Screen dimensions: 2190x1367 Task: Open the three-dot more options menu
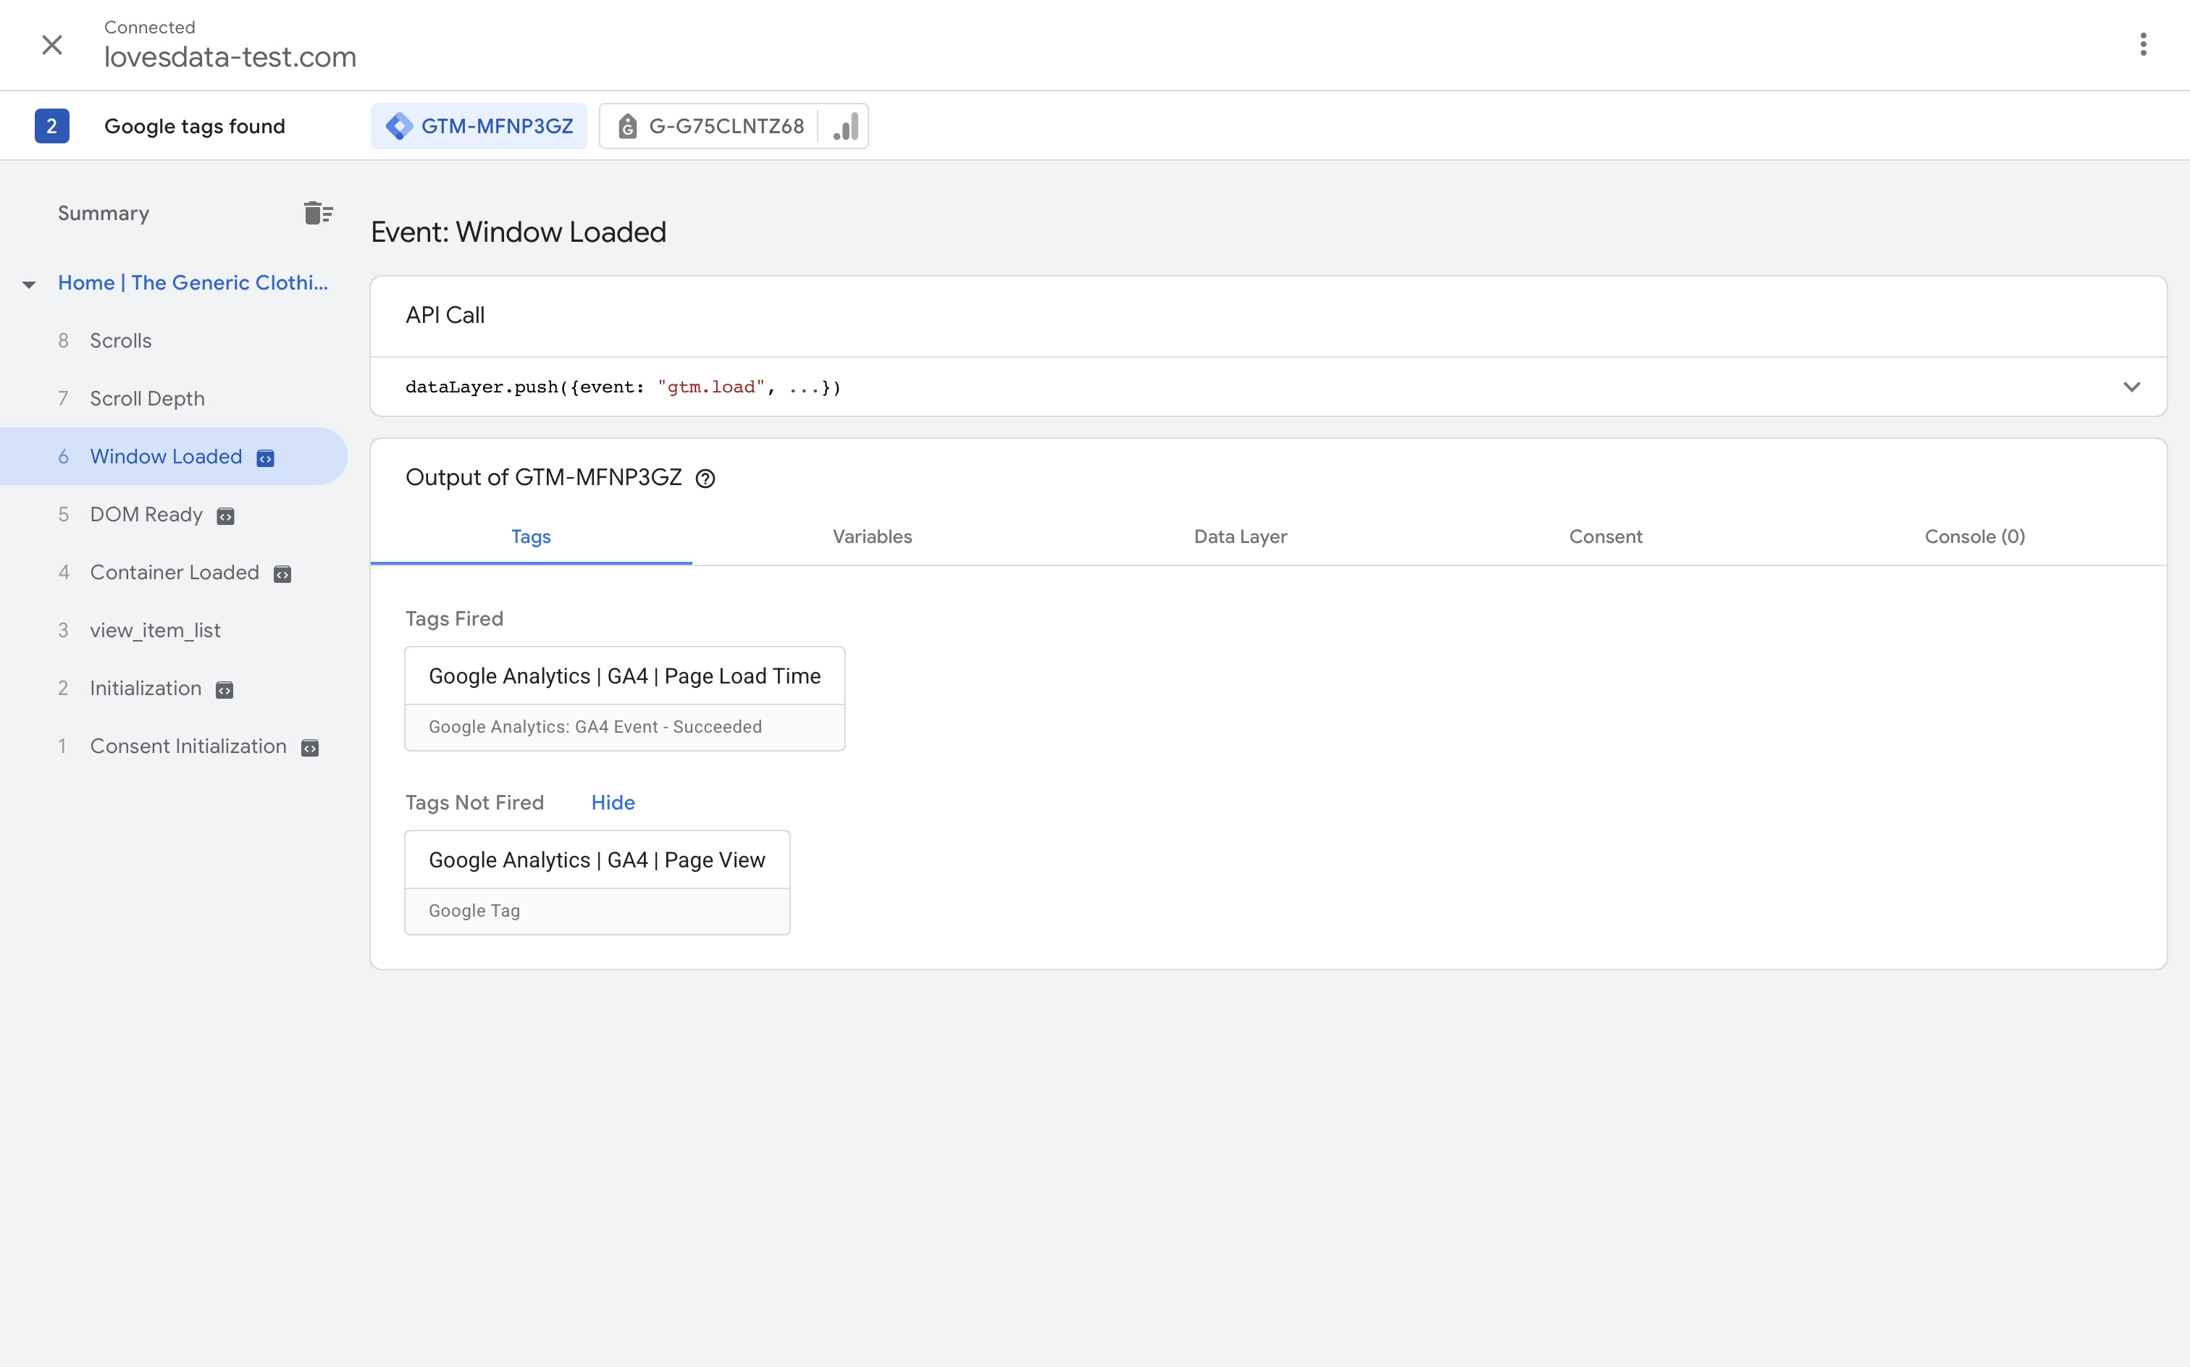tap(2143, 44)
